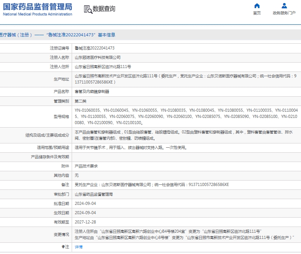The image size is (301, 254).
Task: Click the 国家药品监督管理局 logo
Action: point(38,9)
